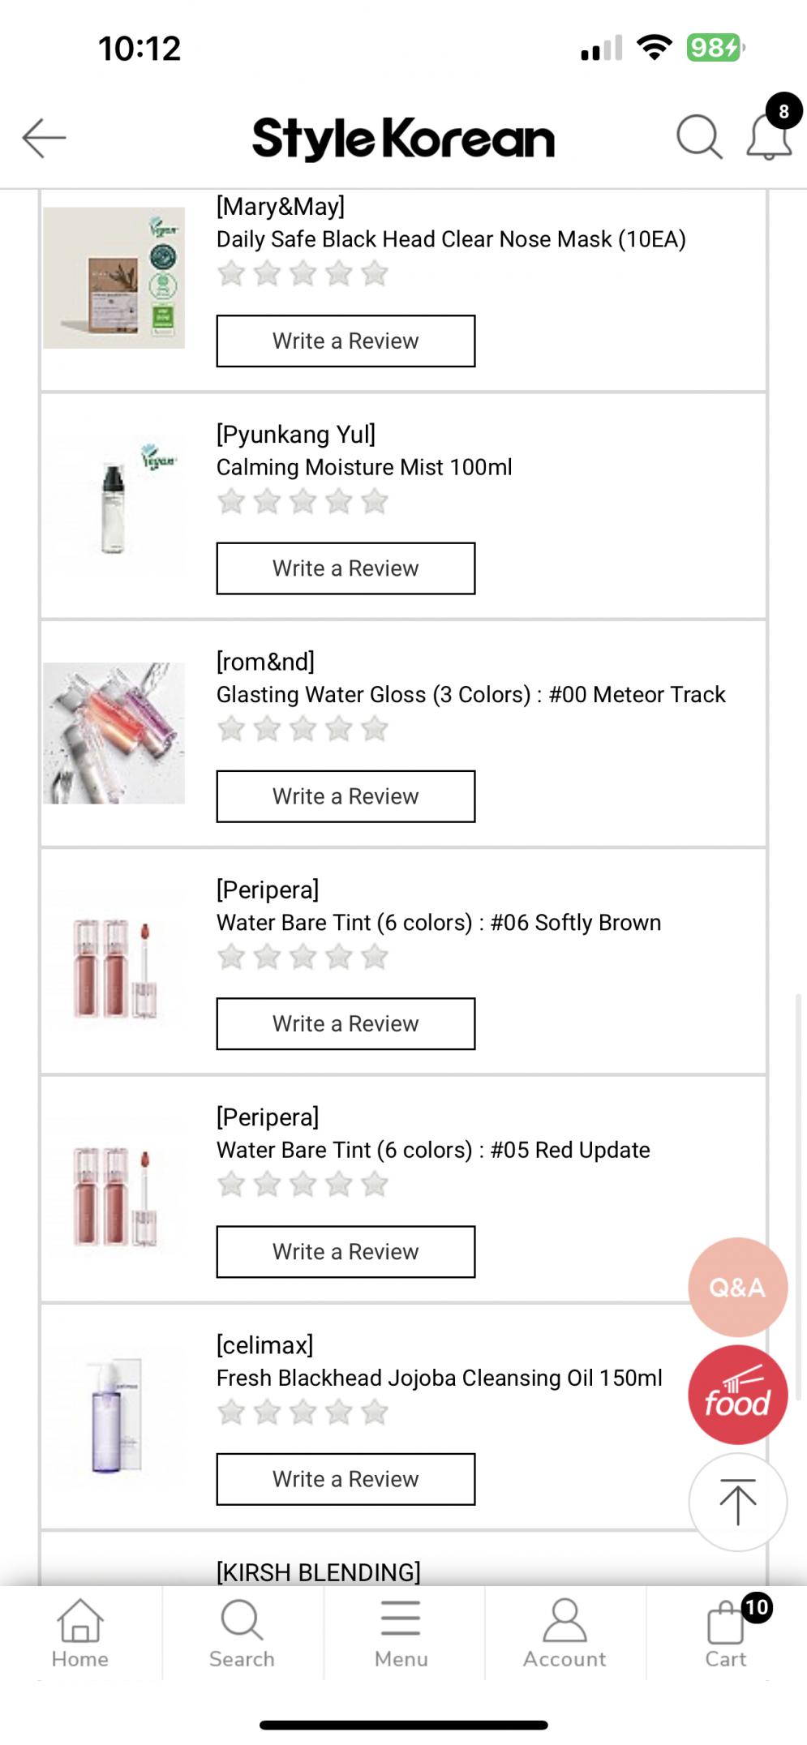Open the rom&nd Glasting Water Gloss thumbnail
The image size is (807, 1745).
click(x=114, y=733)
